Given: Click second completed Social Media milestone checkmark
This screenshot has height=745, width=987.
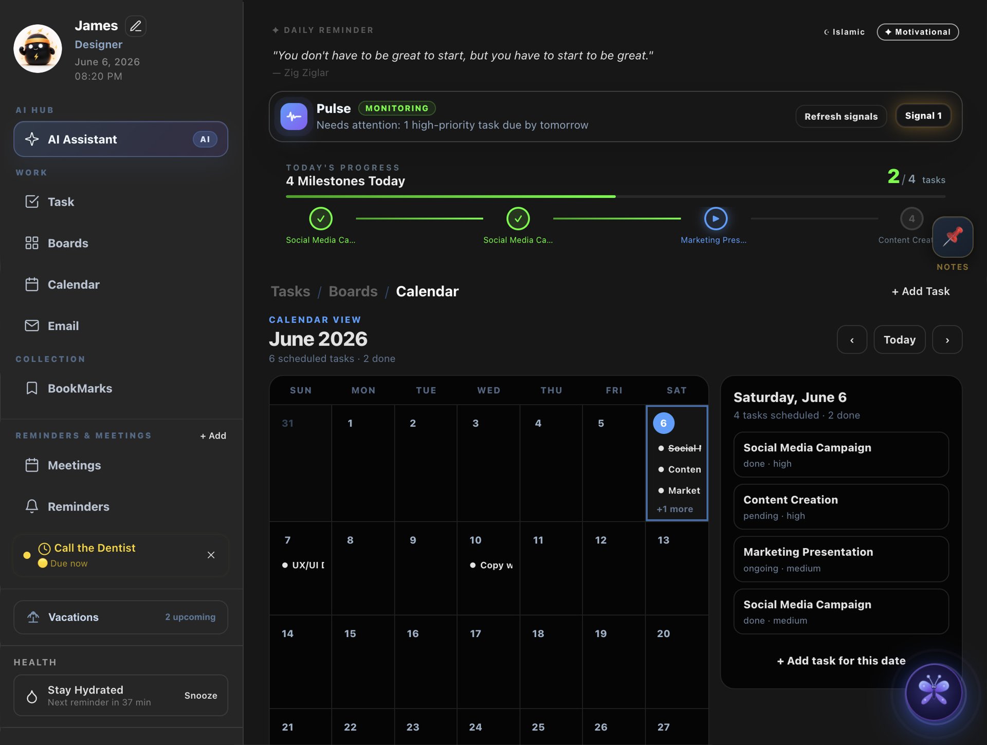Looking at the screenshot, I should (x=518, y=219).
